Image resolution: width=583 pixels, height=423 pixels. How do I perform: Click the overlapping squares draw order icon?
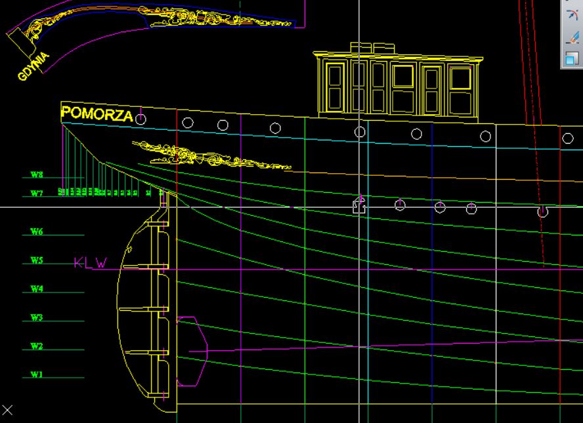tap(572, 58)
